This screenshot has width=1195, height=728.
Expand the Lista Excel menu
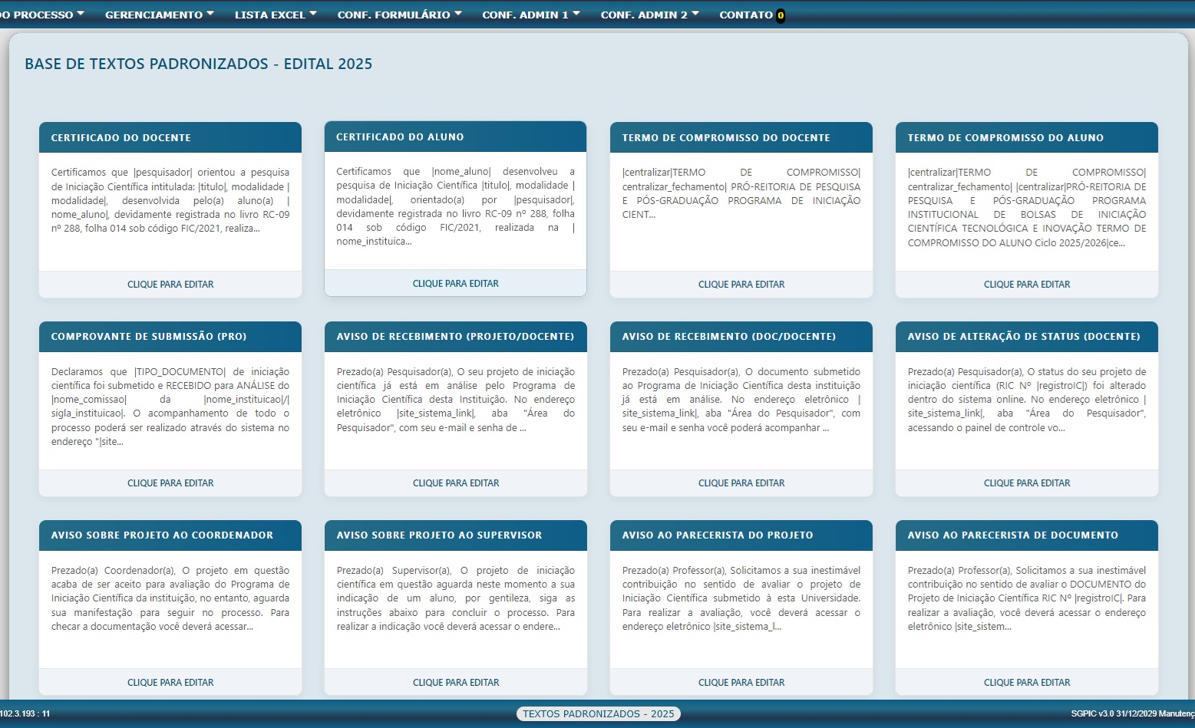(x=275, y=15)
